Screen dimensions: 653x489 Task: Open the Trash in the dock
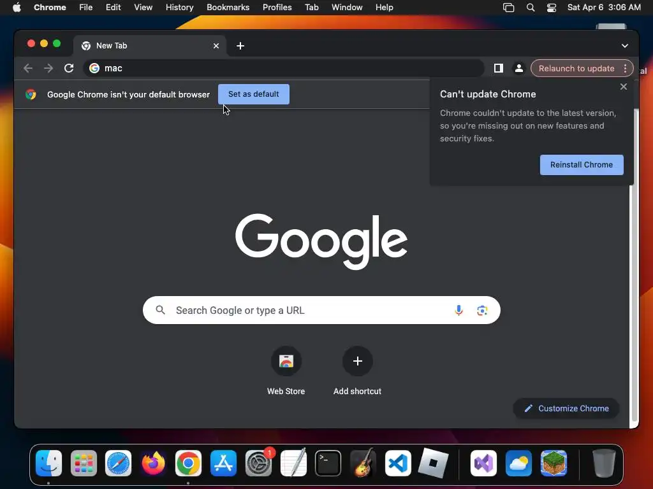[604, 464]
